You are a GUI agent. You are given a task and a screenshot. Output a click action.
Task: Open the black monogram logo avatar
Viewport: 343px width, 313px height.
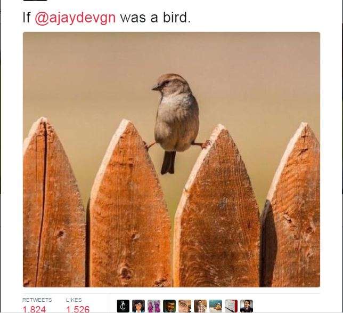(x=123, y=306)
